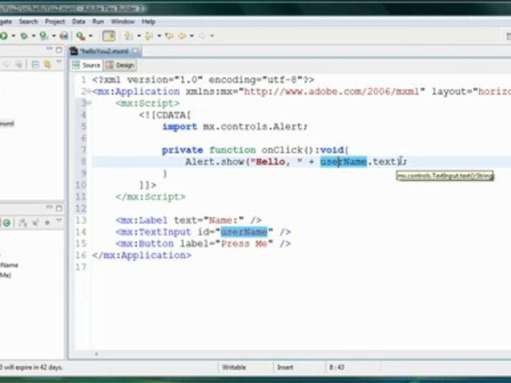Open the Help menu
The height and width of the screenshot is (383, 511).
[149, 21]
